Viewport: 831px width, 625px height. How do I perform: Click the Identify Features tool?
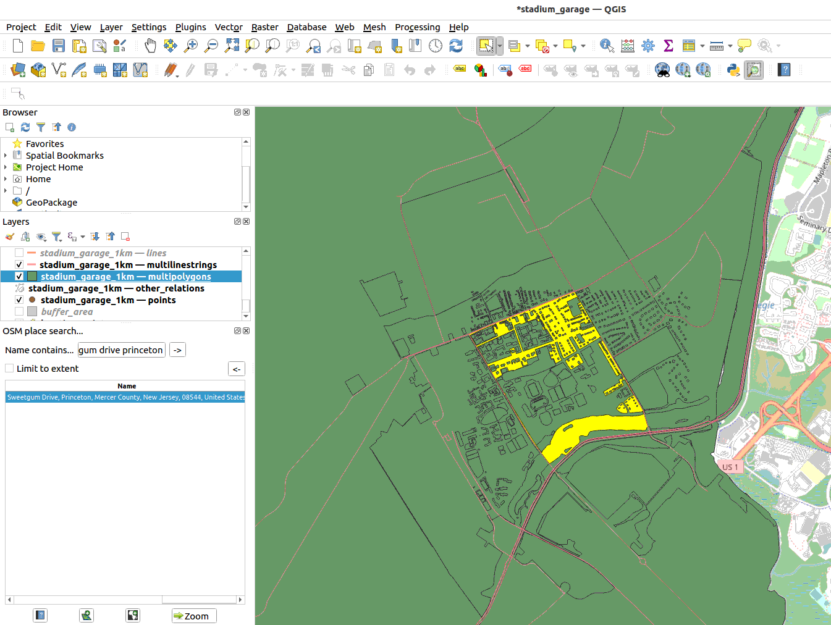point(607,46)
